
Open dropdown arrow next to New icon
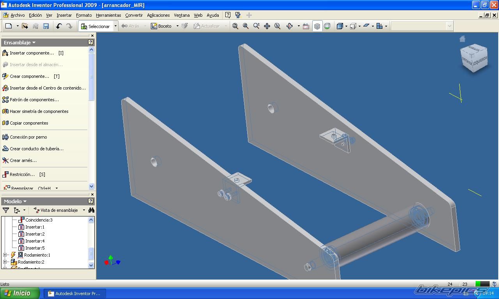tap(18, 26)
